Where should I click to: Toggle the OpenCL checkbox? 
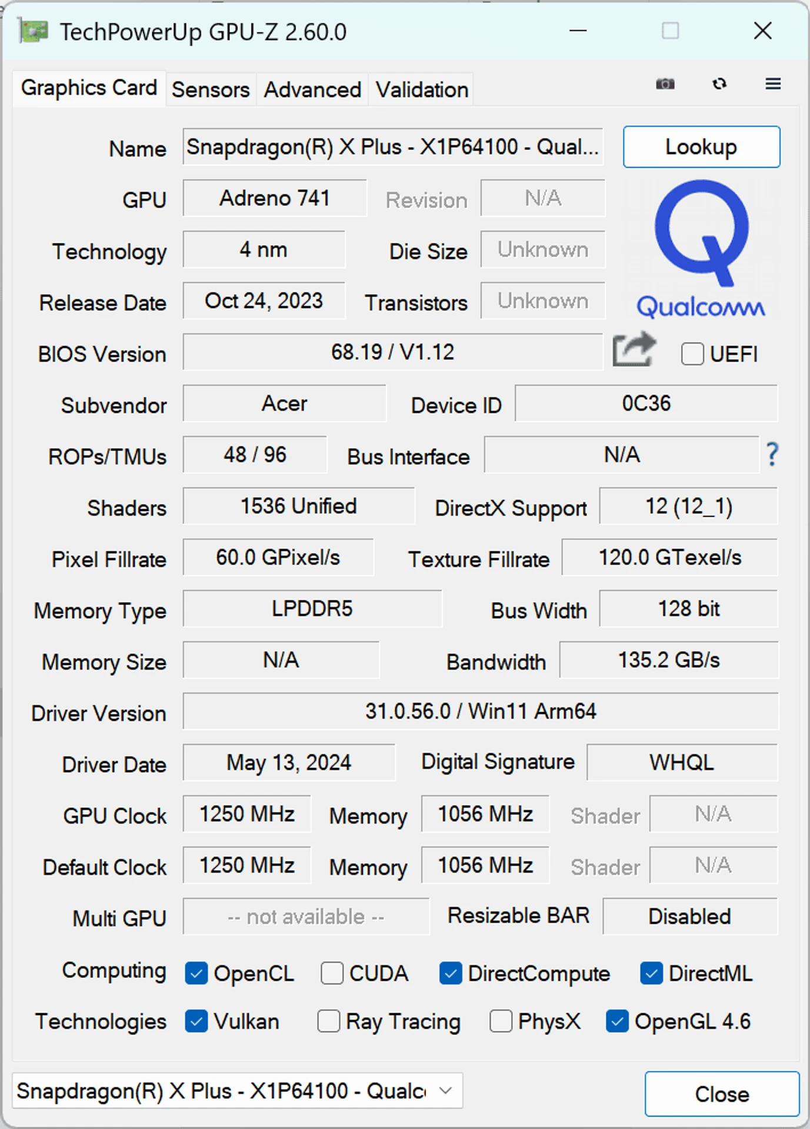coord(196,973)
